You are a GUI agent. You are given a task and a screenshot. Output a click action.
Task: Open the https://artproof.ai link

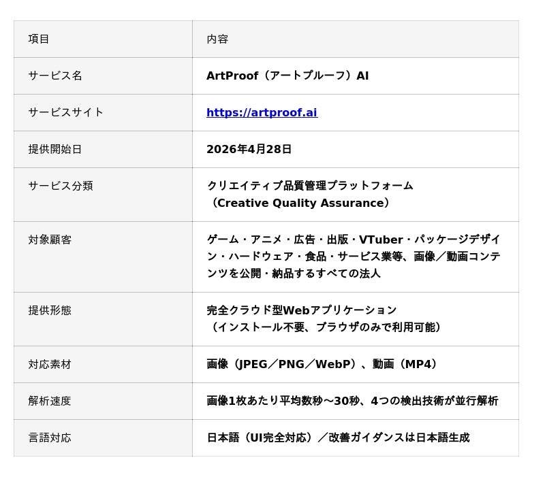pyautogui.click(x=262, y=112)
